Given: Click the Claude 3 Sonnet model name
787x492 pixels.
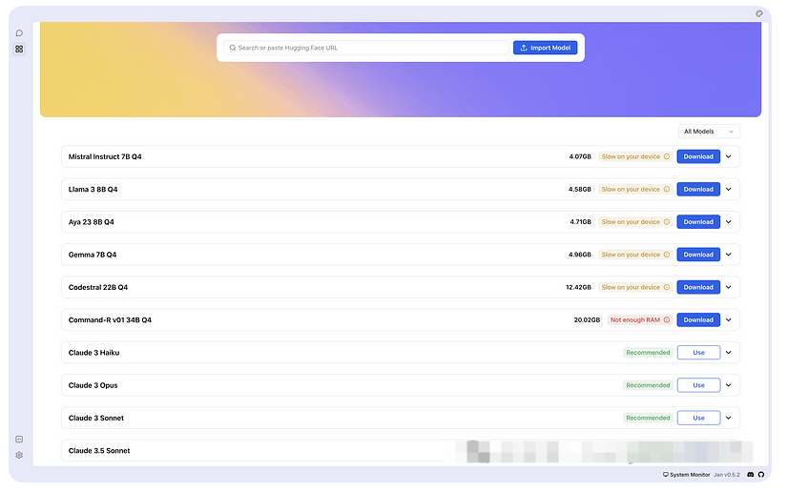Looking at the screenshot, I should pos(95,418).
